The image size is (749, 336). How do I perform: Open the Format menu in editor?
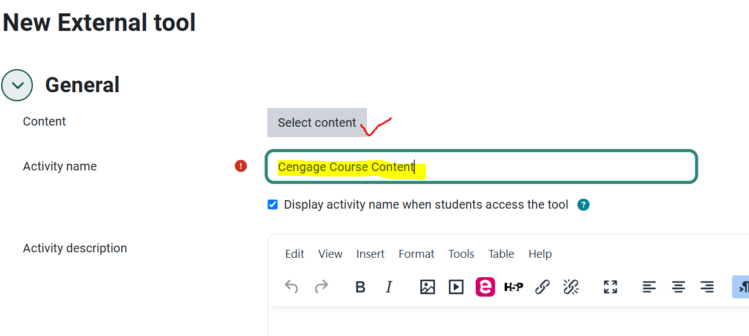click(x=416, y=254)
